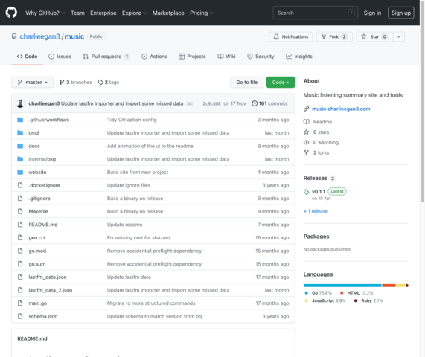Viewport: 425px width, 357px height.
Task: Switch to the Pull requests tab
Action: [x=106, y=57]
